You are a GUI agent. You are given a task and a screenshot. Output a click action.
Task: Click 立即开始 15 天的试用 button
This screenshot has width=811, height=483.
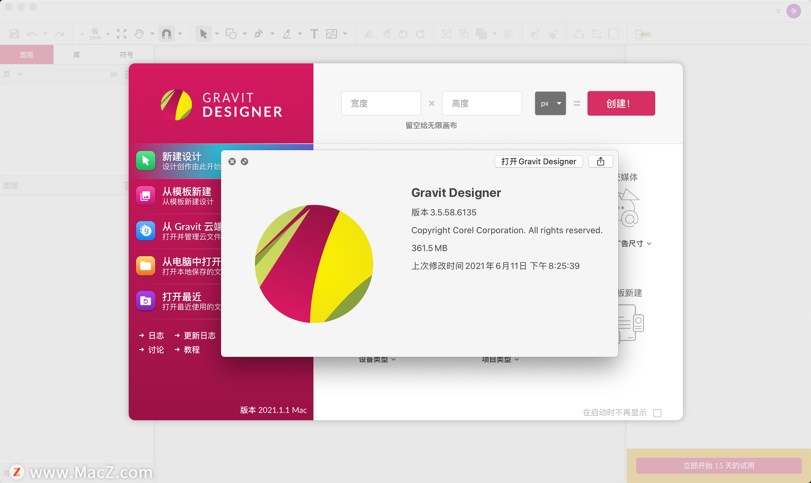(718, 466)
